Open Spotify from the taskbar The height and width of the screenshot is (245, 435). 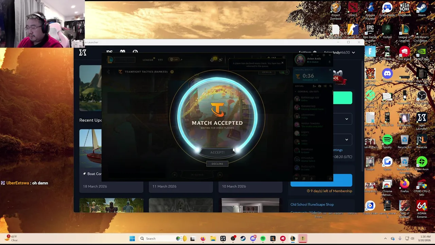263,239
